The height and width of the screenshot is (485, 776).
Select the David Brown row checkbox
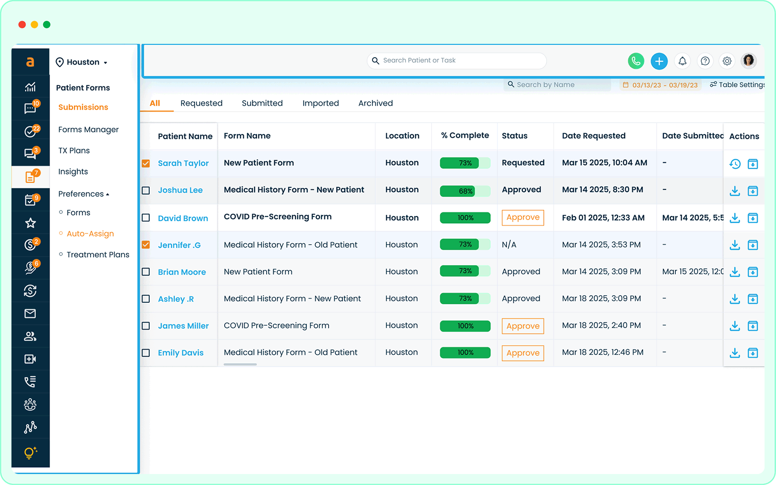(x=146, y=218)
